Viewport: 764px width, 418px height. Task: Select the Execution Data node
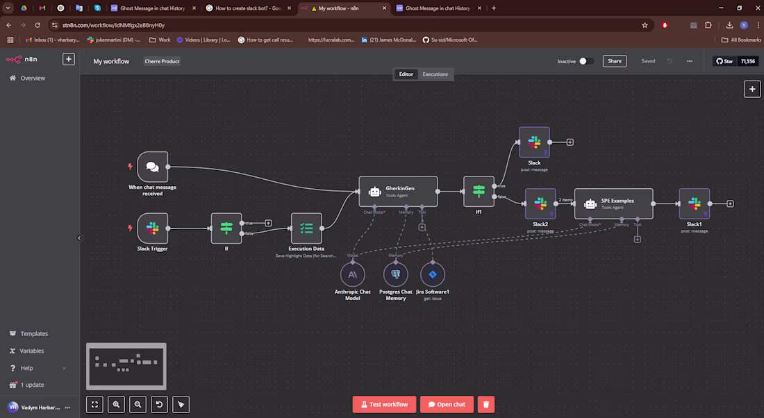click(x=306, y=228)
